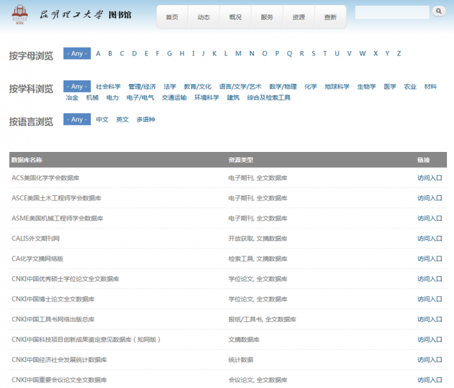Open 访问入口 for CNKI中国经济社会发展统计数据库
This screenshot has height=388, width=454.
click(429, 360)
